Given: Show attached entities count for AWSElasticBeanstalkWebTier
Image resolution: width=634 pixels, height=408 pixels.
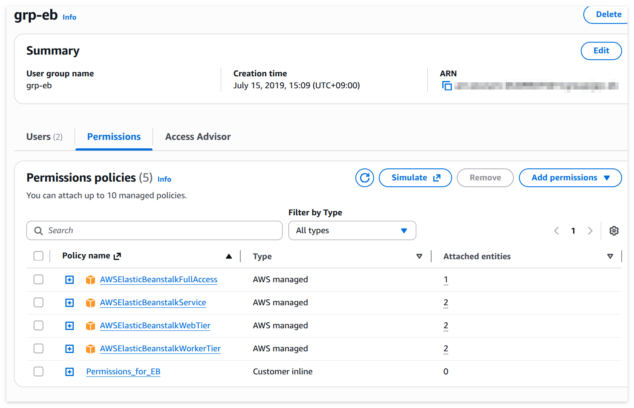Looking at the screenshot, I should pos(446,326).
